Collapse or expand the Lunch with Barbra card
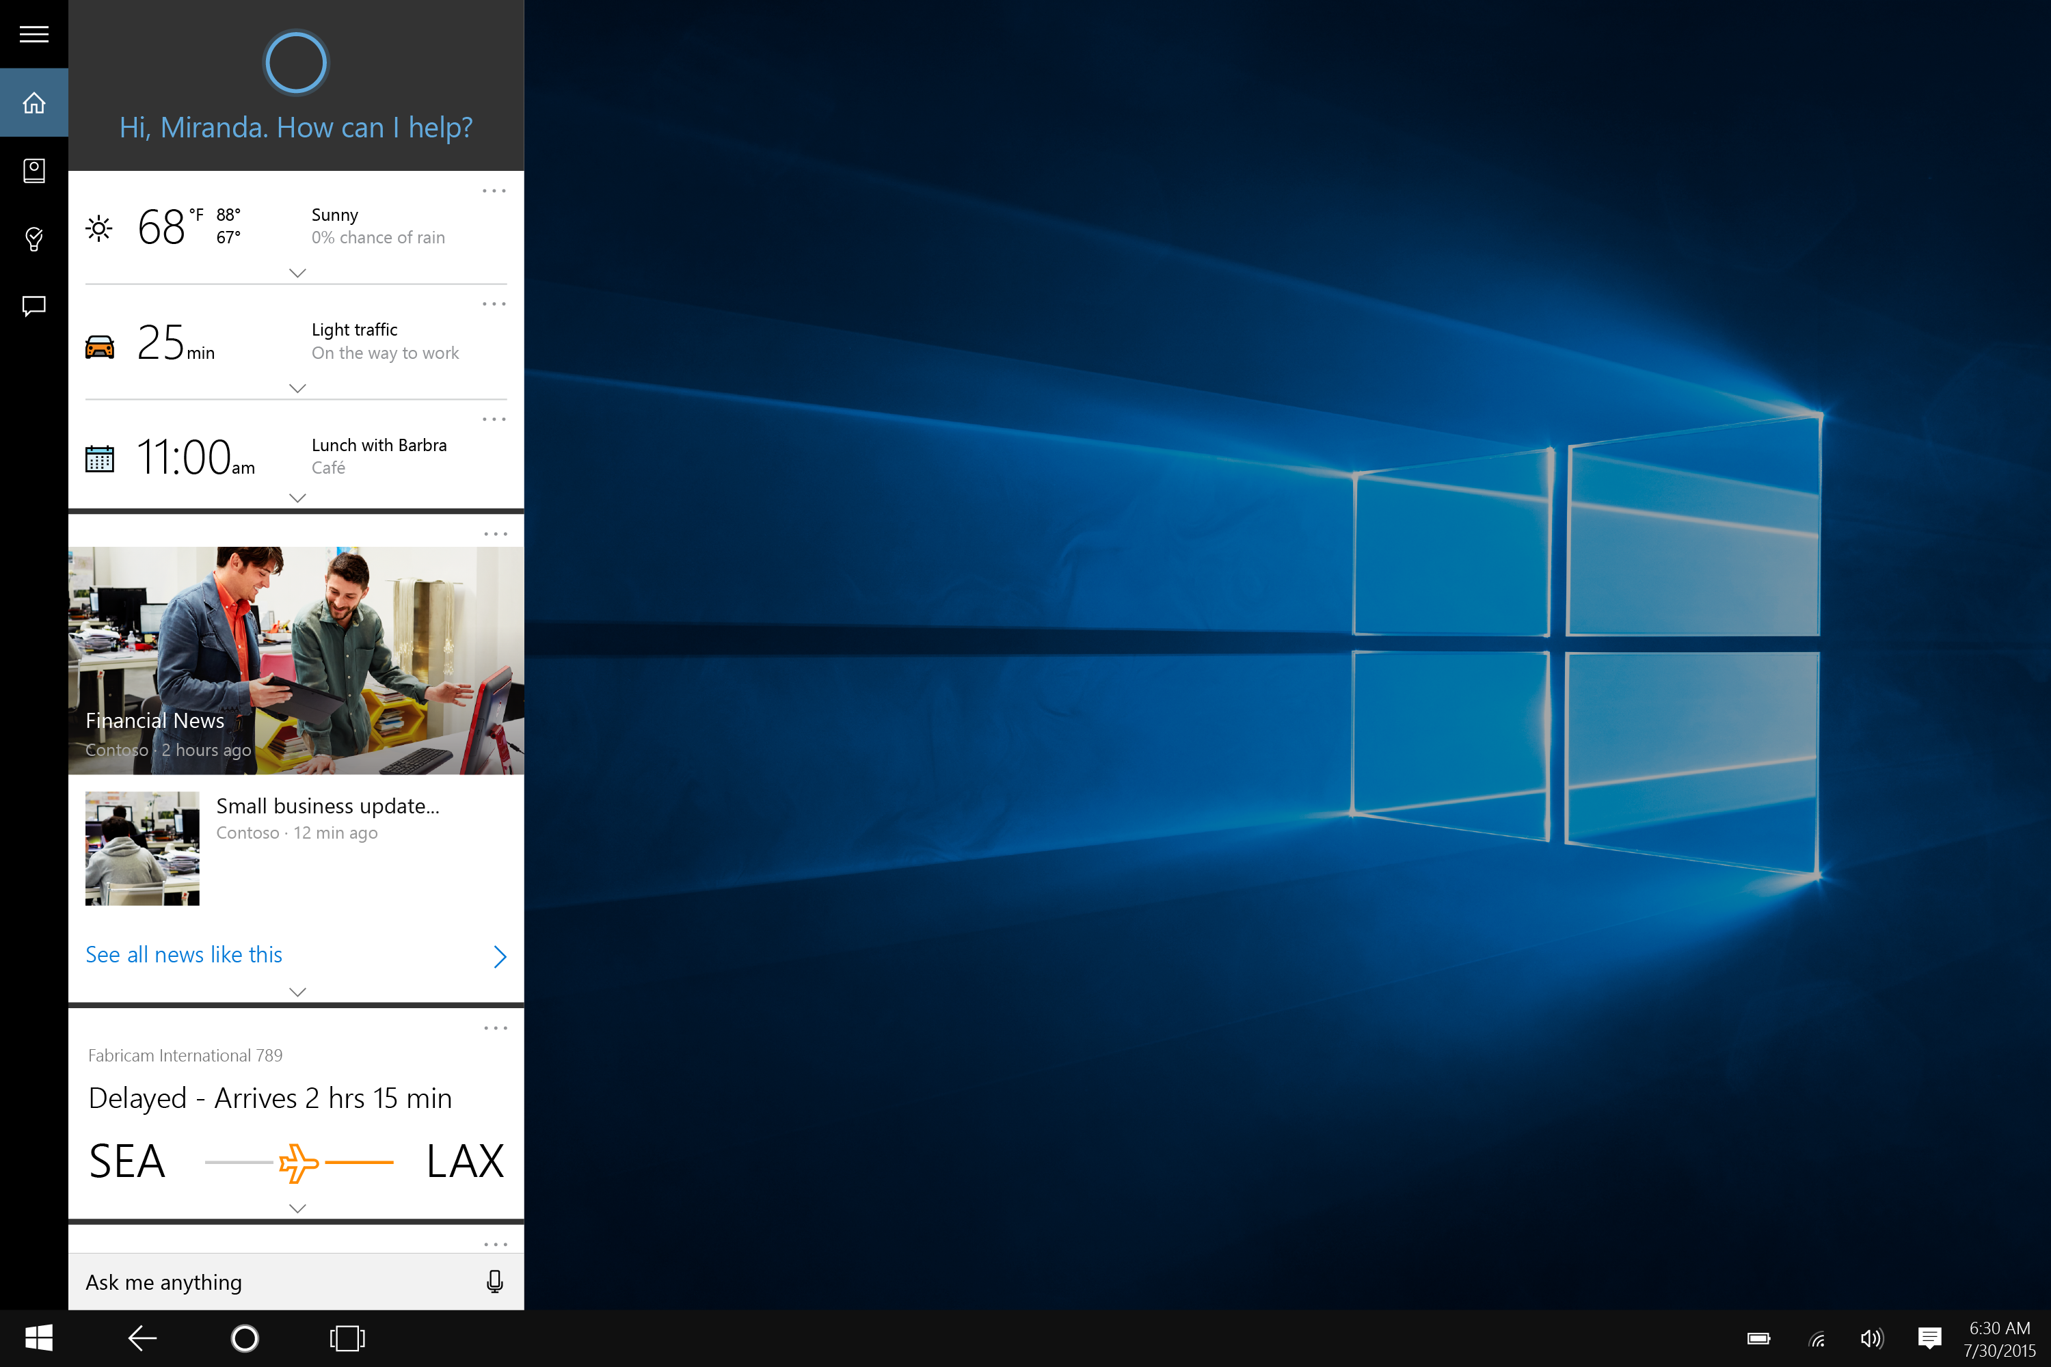 click(x=297, y=498)
